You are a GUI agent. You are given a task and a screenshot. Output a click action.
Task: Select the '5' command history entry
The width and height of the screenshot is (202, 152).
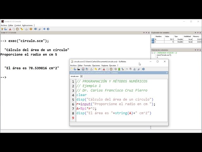[157, 57]
